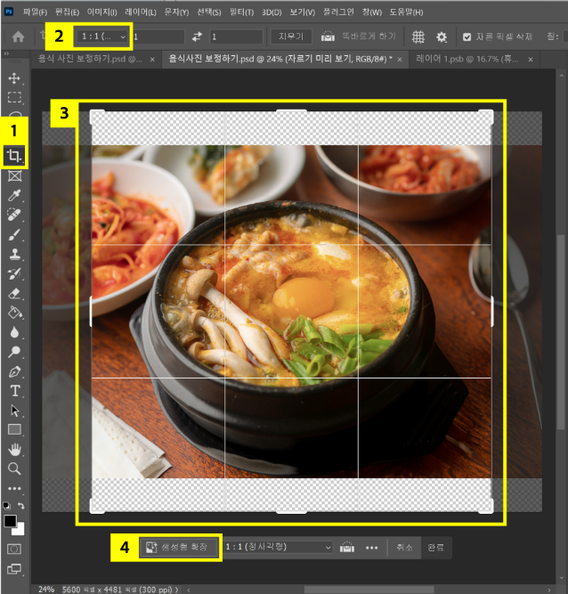568x594 pixels.
Task: Click the 취소 cancel button
Action: point(404,548)
